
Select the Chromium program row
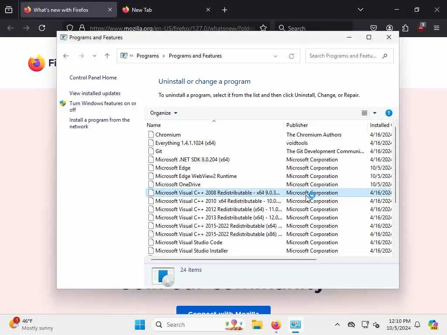coord(269,135)
